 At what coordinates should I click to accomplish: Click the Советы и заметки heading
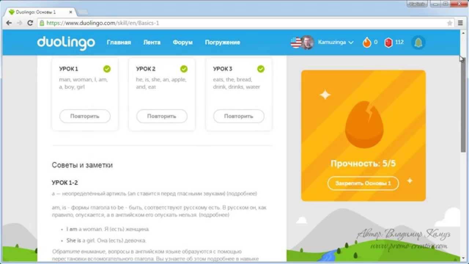tap(82, 165)
